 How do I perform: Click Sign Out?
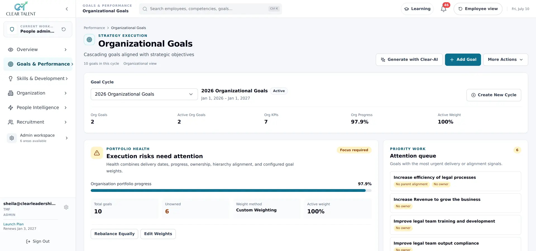(38, 242)
